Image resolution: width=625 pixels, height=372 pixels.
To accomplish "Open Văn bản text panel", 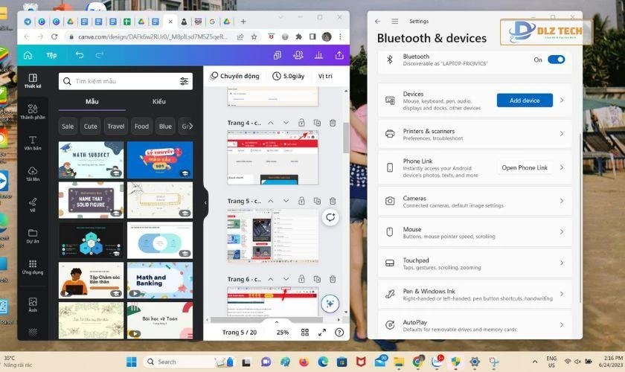I will pos(33,143).
